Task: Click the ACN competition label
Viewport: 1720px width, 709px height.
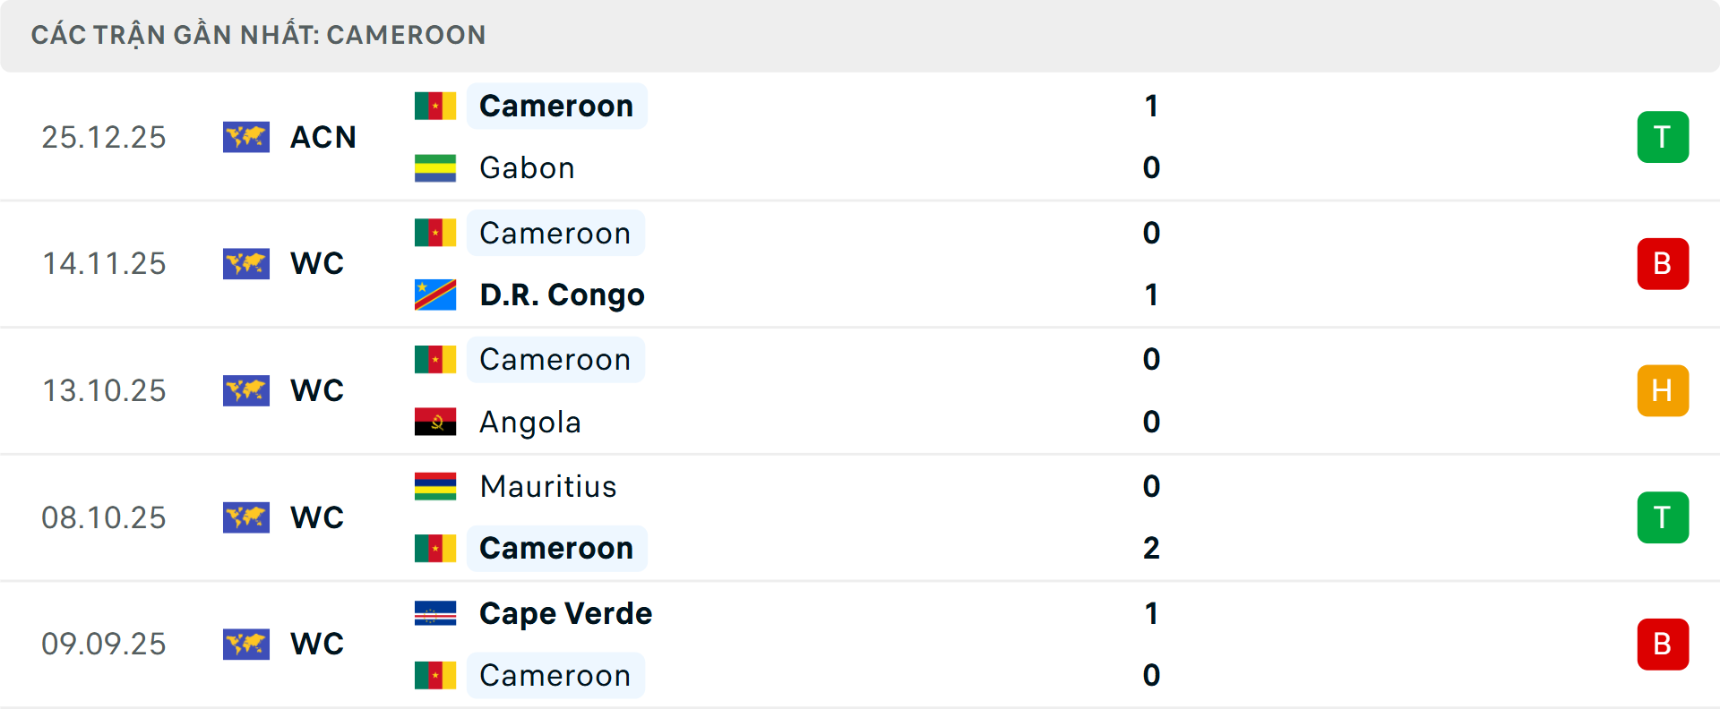Action: [322, 137]
